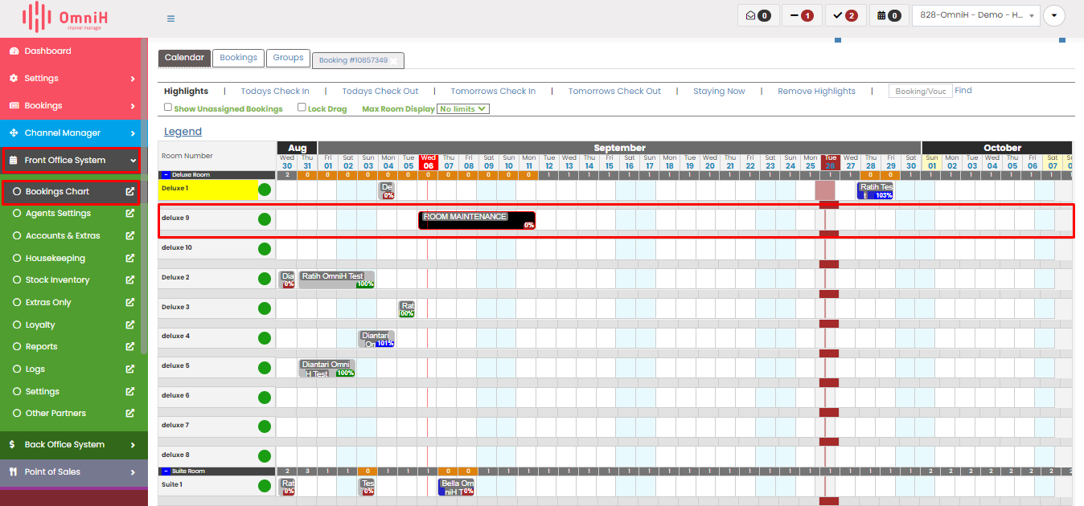Open Loyalty external link icon
This screenshot has height=506, width=1084.
(130, 325)
